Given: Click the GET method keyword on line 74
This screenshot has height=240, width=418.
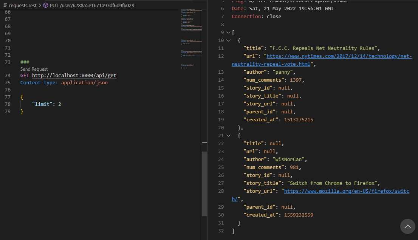Looking at the screenshot, I should tap(25, 76).
